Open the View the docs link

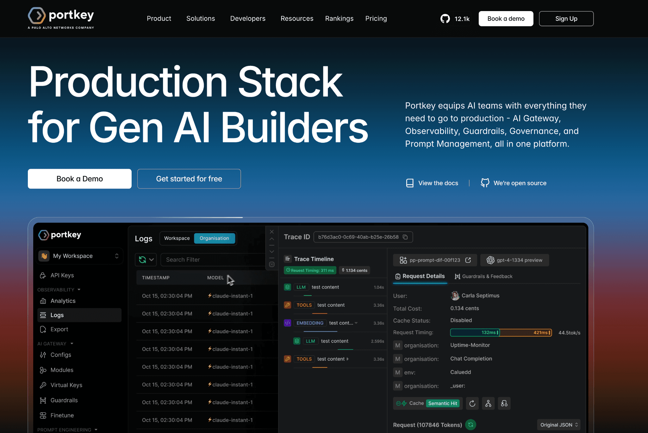(432, 183)
